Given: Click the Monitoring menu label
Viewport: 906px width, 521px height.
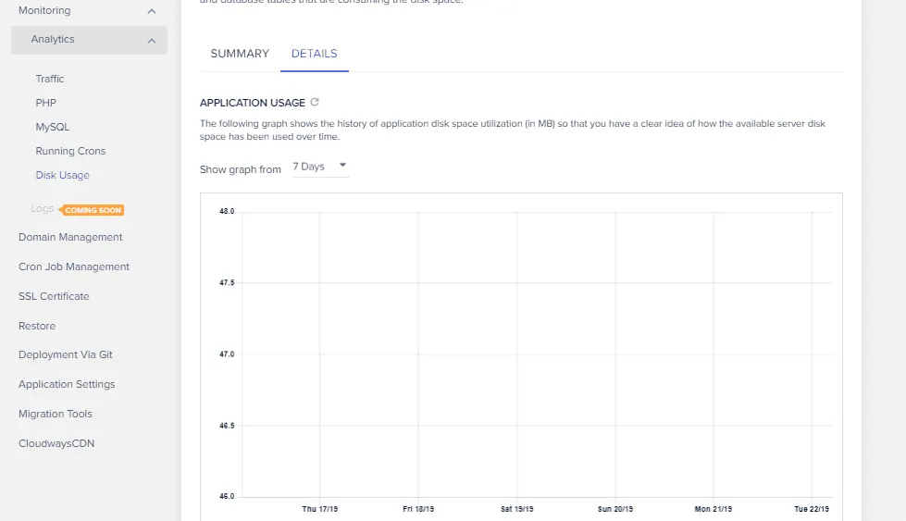Looking at the screenshot, I should pos(44,10).
